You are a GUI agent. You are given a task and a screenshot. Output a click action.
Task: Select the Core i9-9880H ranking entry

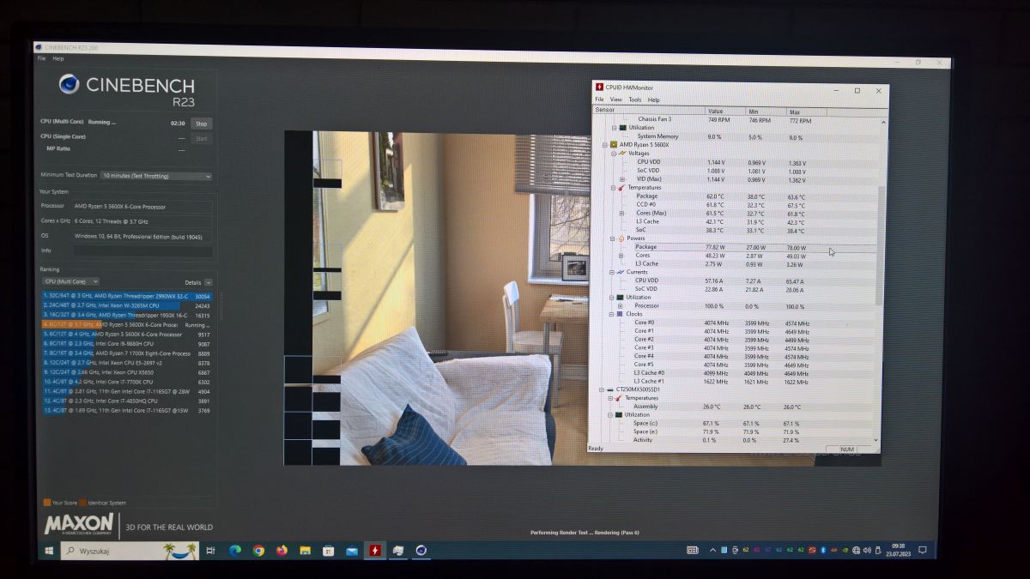tap(127, 344)
